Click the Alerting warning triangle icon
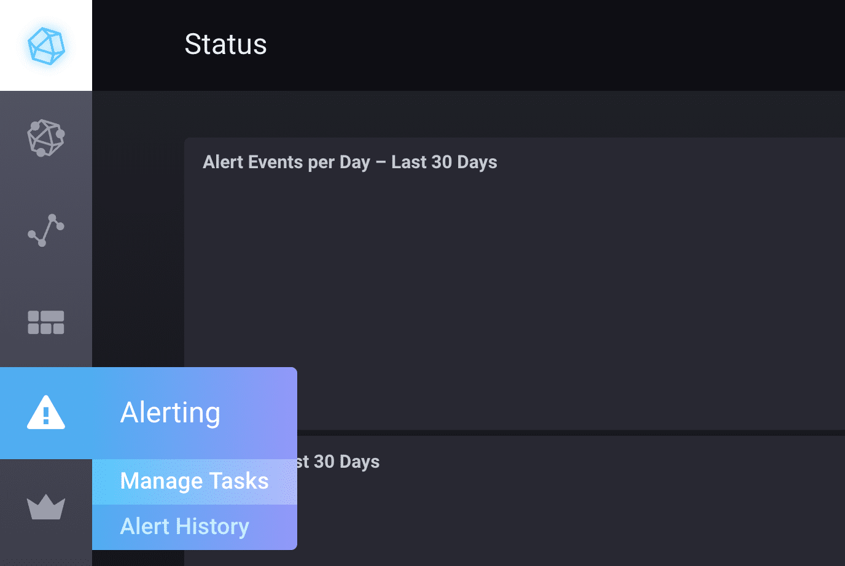The width and height of the screenshot is (845, 566). coord(46,413)
